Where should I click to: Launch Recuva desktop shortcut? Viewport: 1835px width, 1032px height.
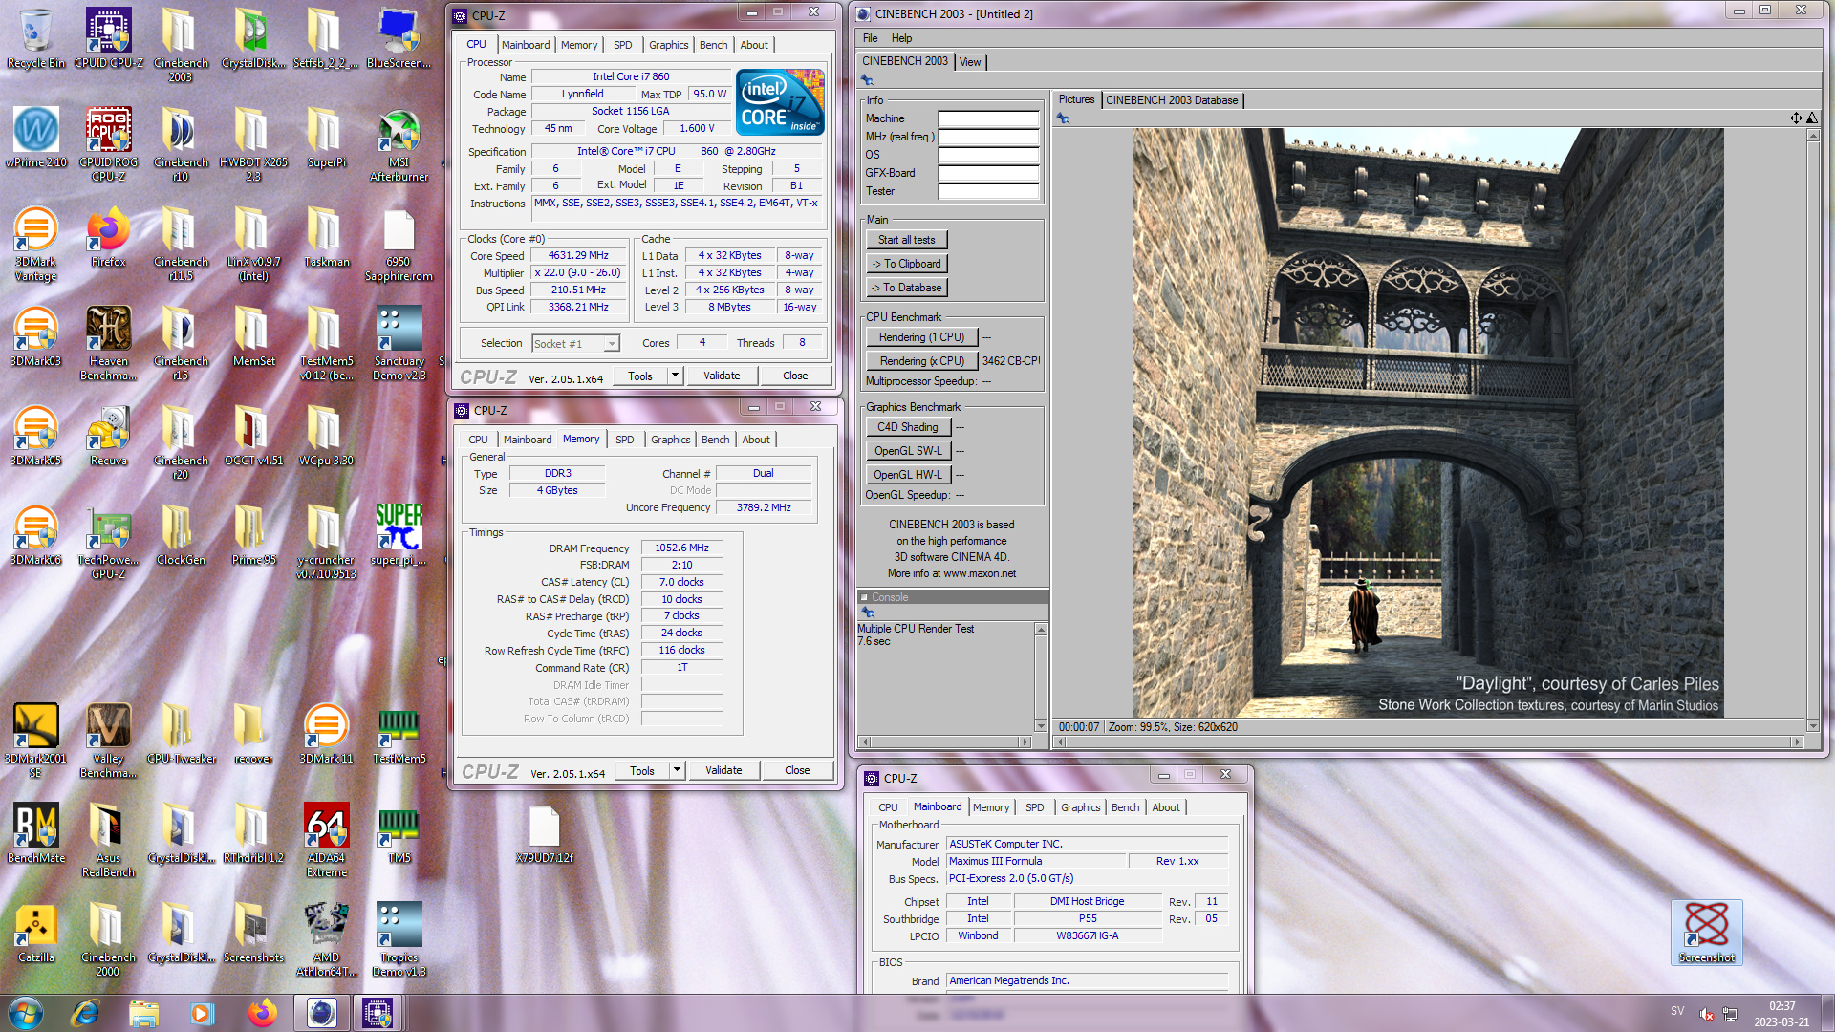(109, 436)
